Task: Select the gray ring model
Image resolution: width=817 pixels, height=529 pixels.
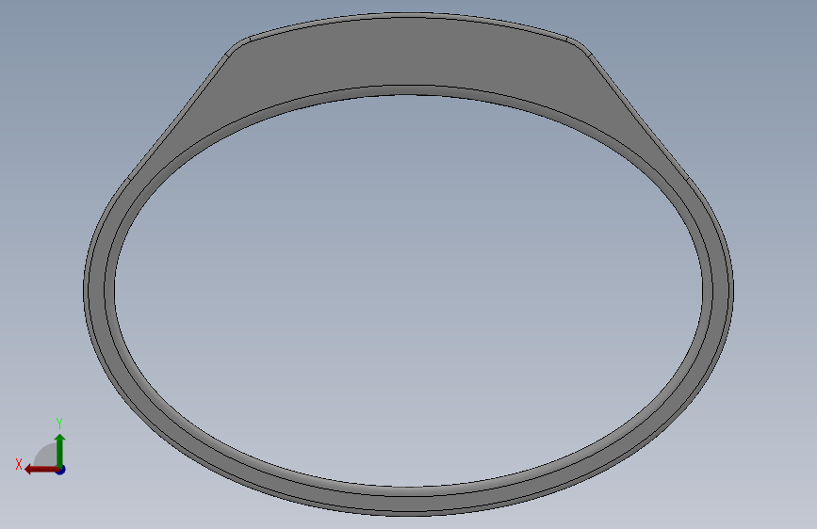Action: tap(409, 52)
